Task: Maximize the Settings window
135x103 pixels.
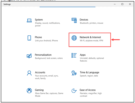Action: (x=122, y=4)
